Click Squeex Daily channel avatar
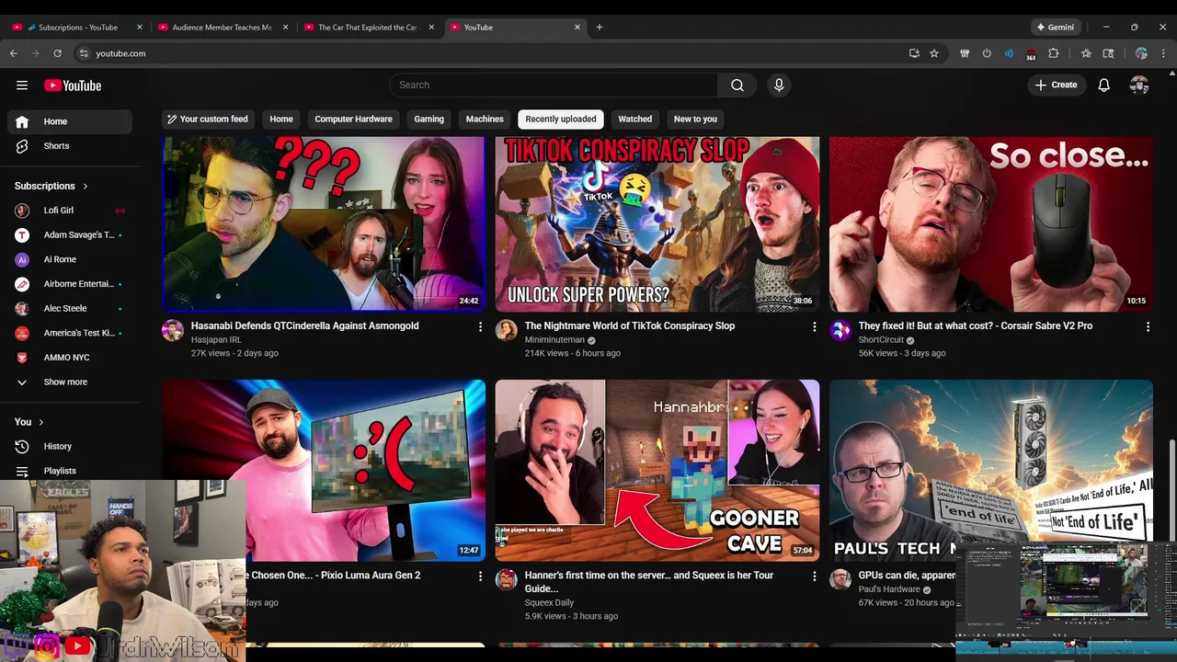This screenshot has height=662, width=1177. (x=507, y=580)
